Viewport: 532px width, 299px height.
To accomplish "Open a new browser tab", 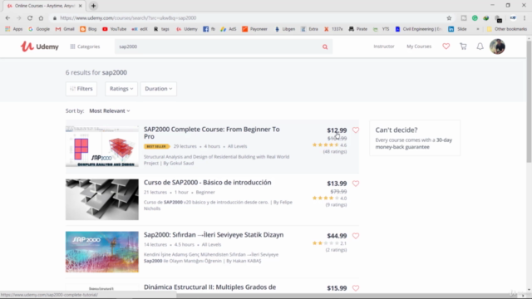I will (93, 6).
